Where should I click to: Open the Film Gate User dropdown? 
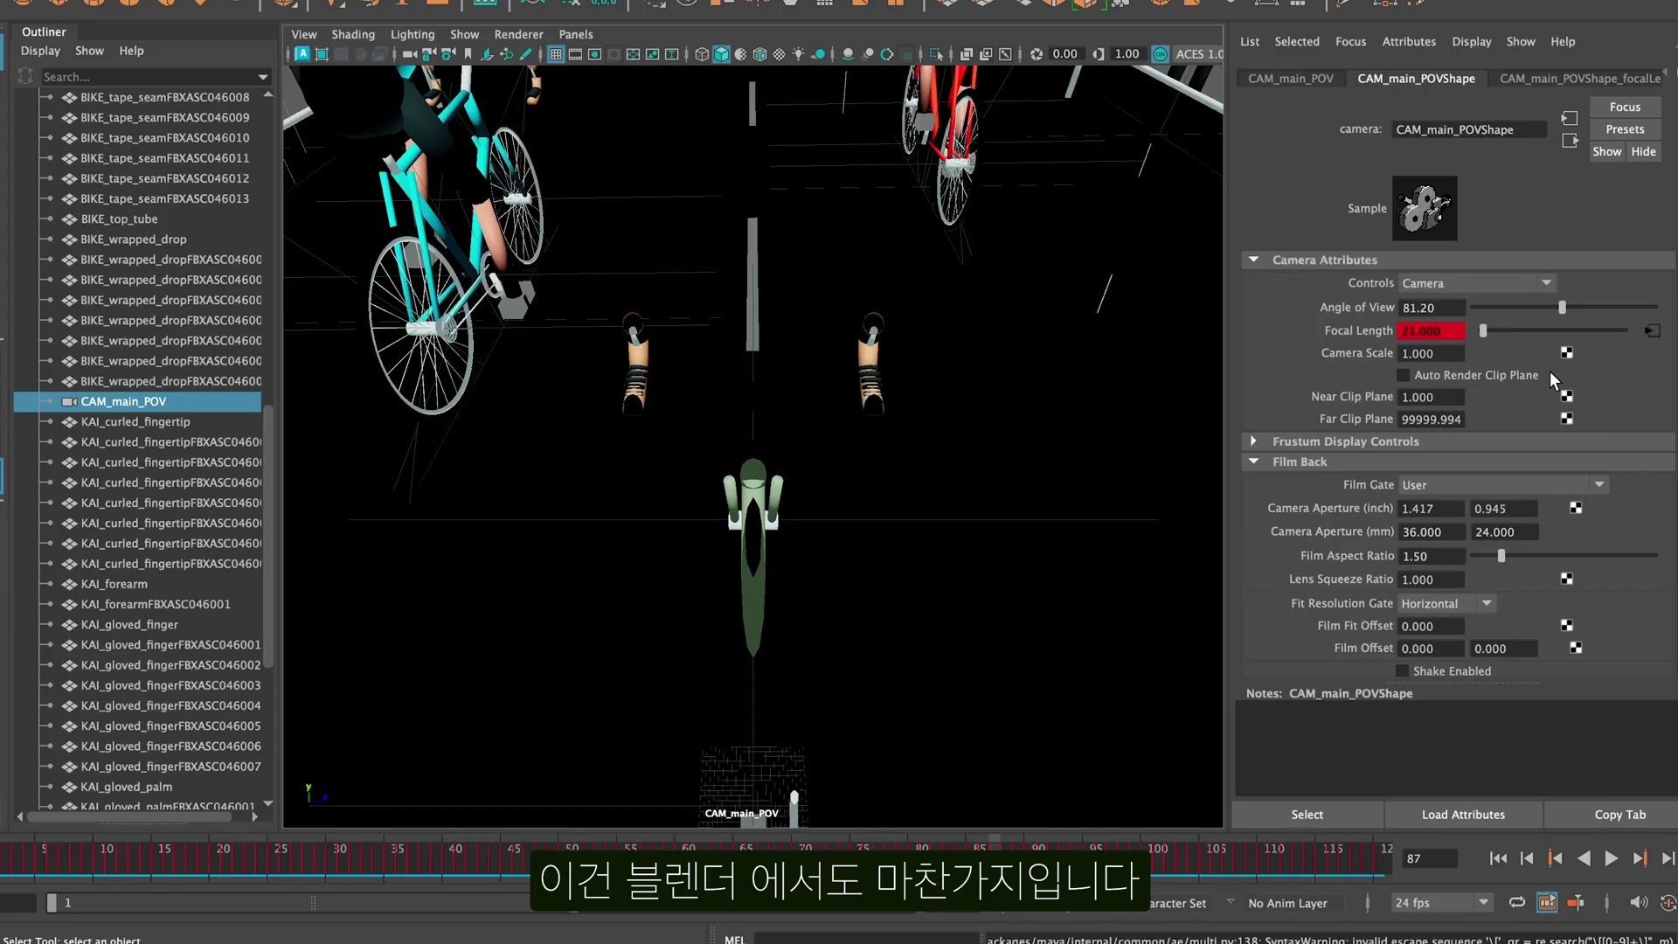click(x=1502, y=485)
